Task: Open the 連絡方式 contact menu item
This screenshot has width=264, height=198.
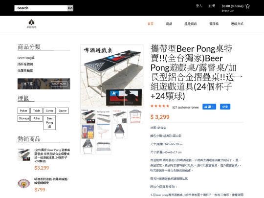Action: tap(237, 24)
